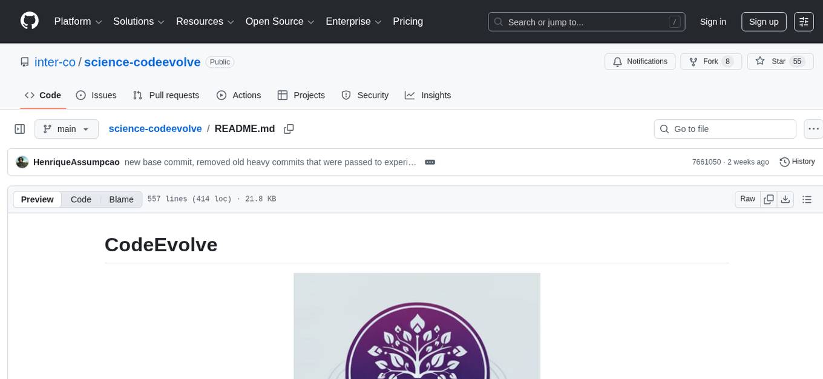Expand the Open Source menu
The image size is (823, 379).
coord(280,22)
